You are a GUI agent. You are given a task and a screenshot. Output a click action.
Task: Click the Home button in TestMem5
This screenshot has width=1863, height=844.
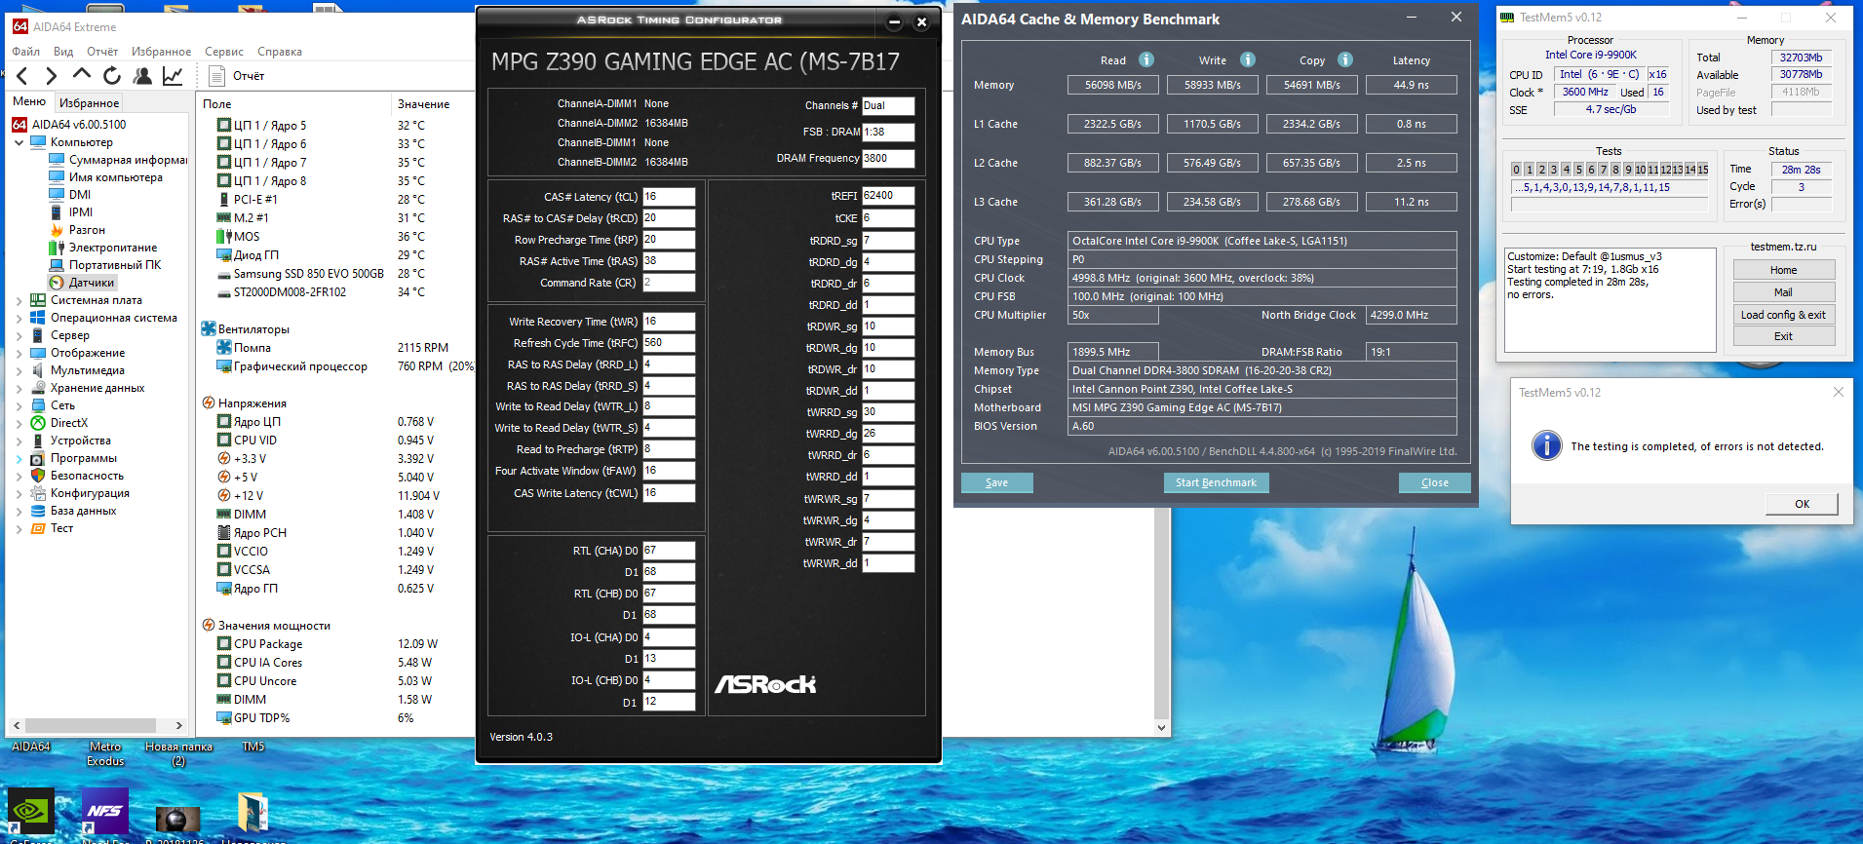[x=1783, y=270]
